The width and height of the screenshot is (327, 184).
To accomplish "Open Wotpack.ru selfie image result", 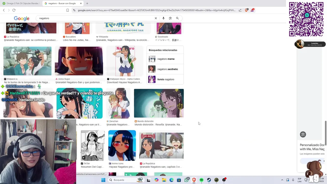I will 27,61.
